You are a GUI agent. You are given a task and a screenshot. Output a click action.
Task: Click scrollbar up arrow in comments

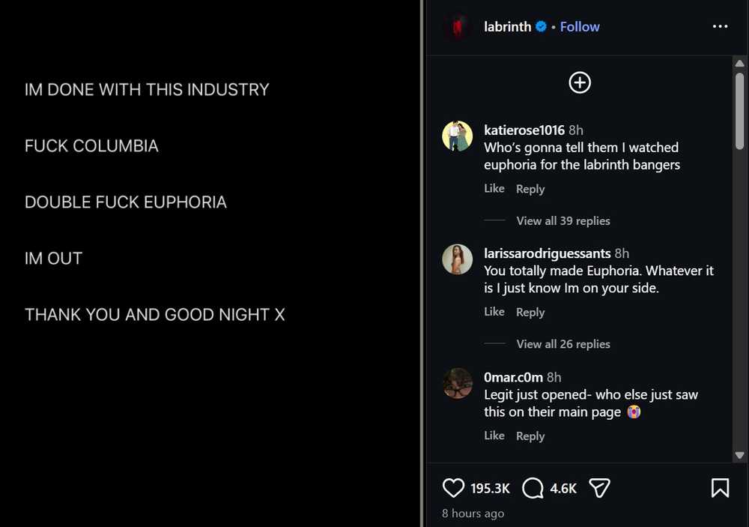click(x=740, y=64)
